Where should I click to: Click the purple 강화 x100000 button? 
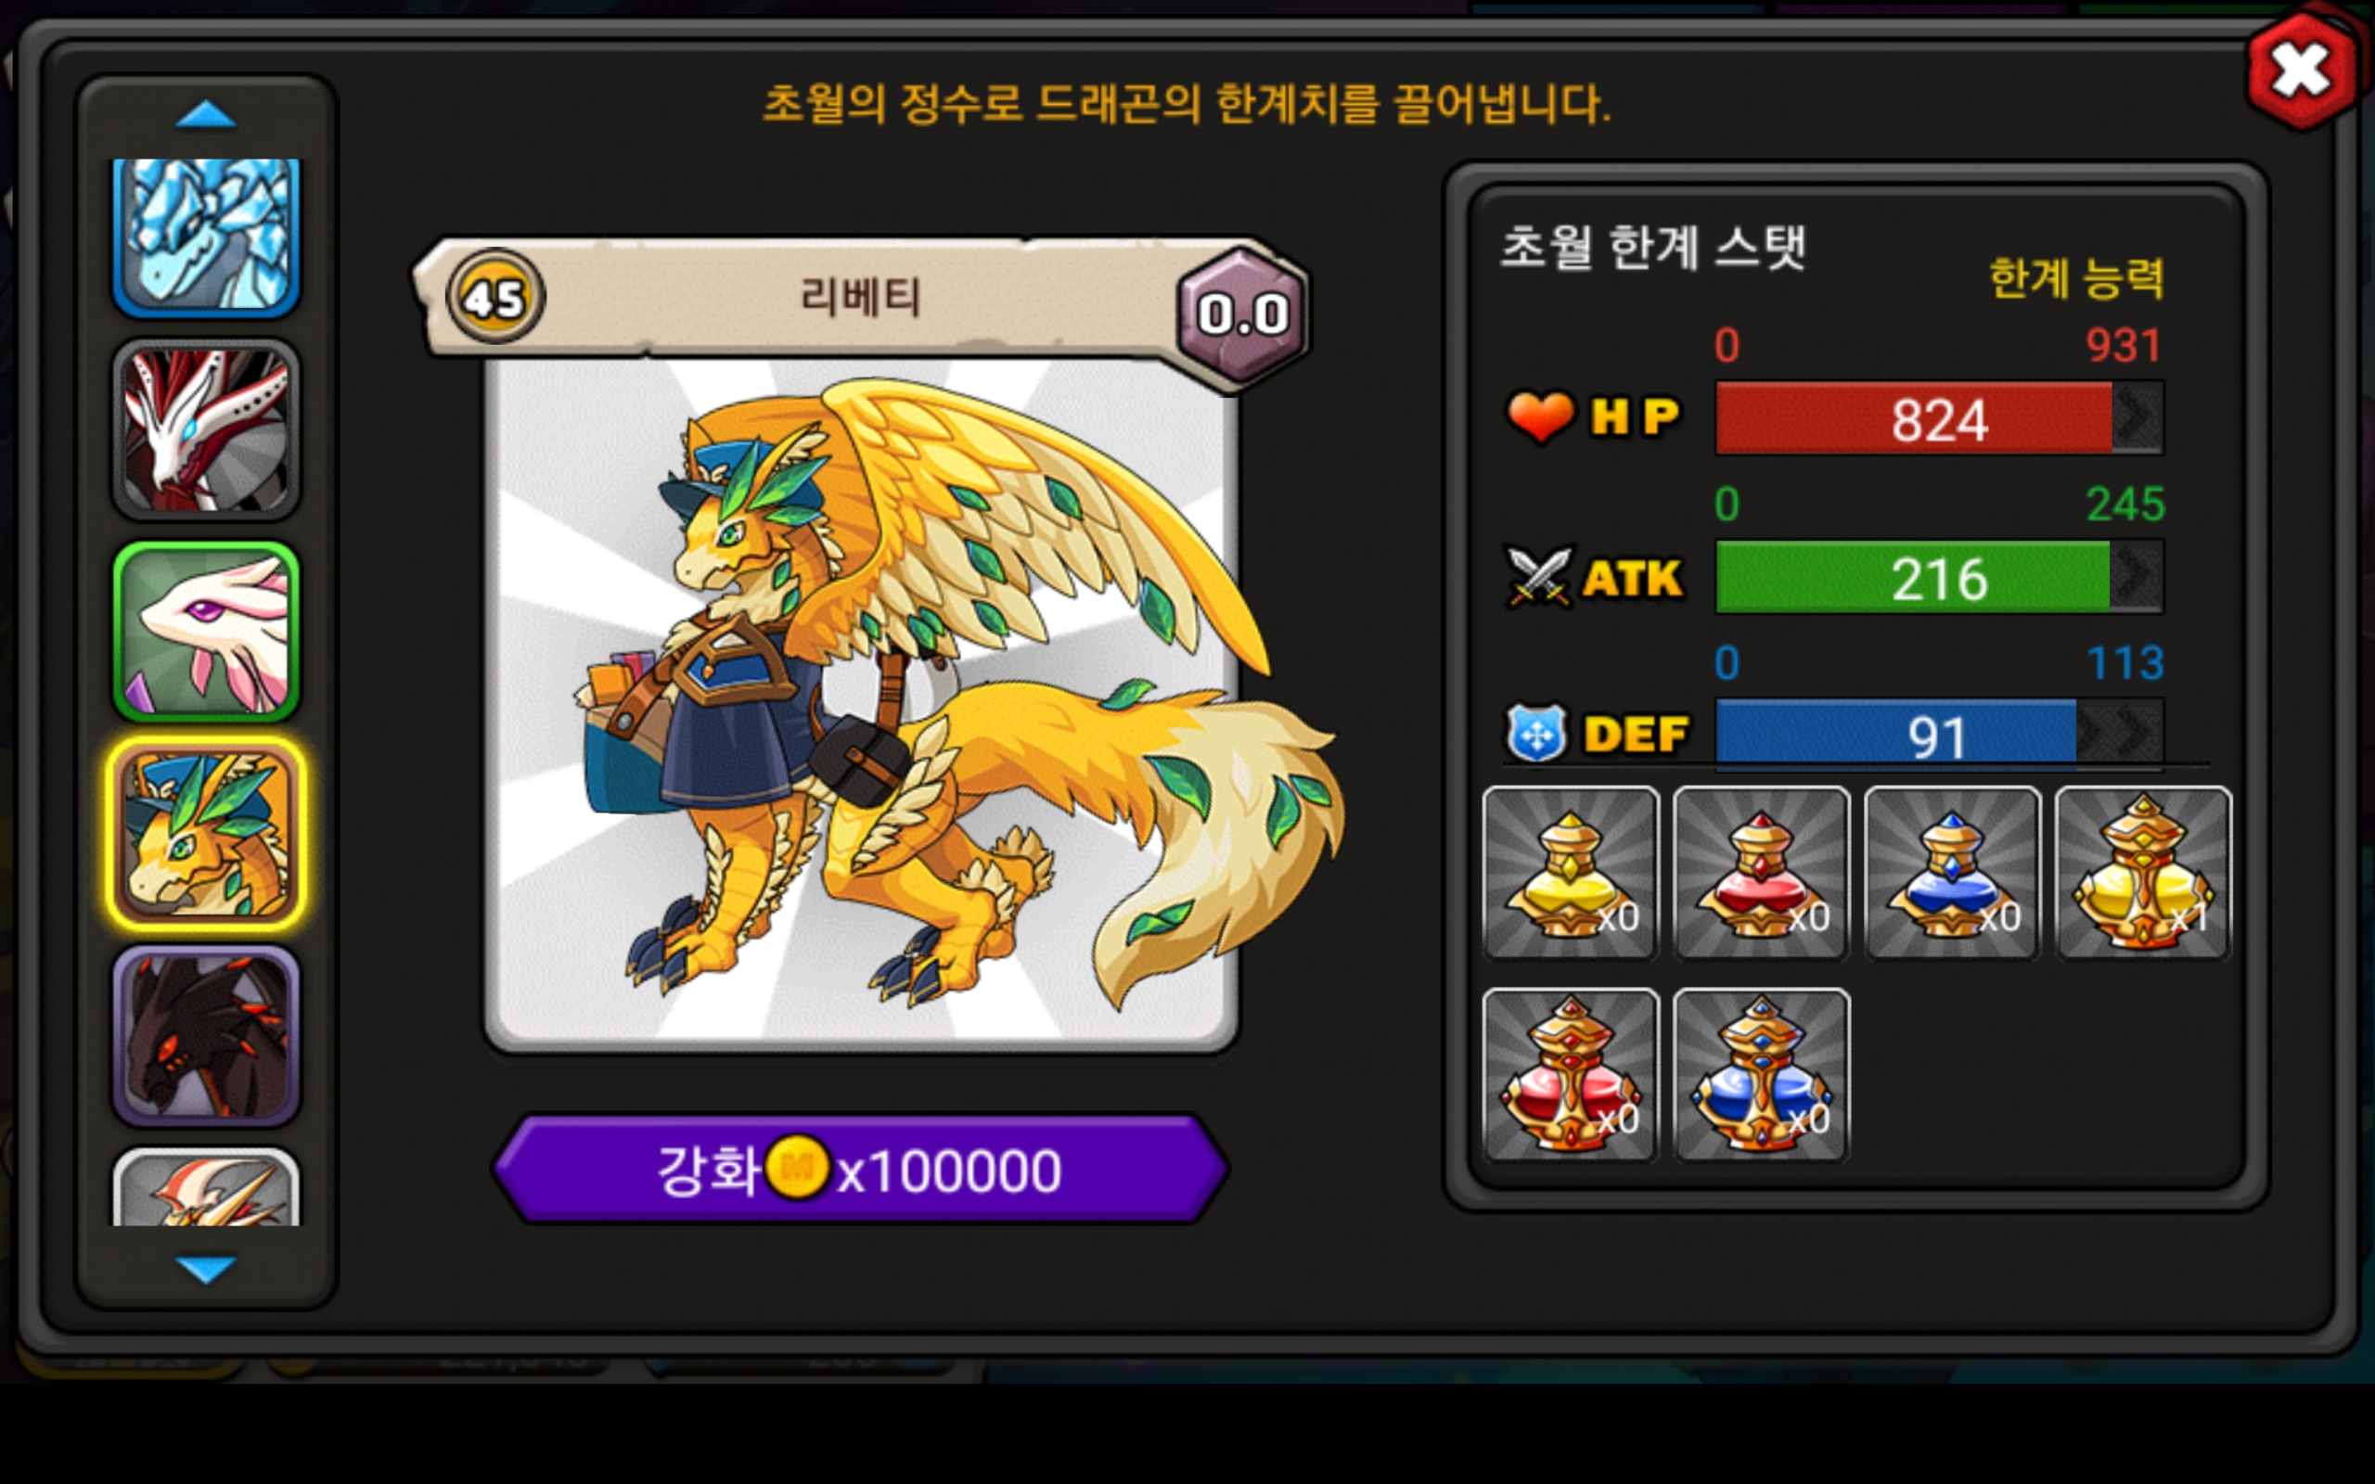coord(860,1169)
